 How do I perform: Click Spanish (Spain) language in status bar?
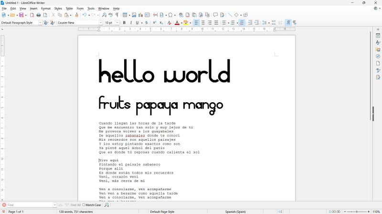[x=235, y=212]
